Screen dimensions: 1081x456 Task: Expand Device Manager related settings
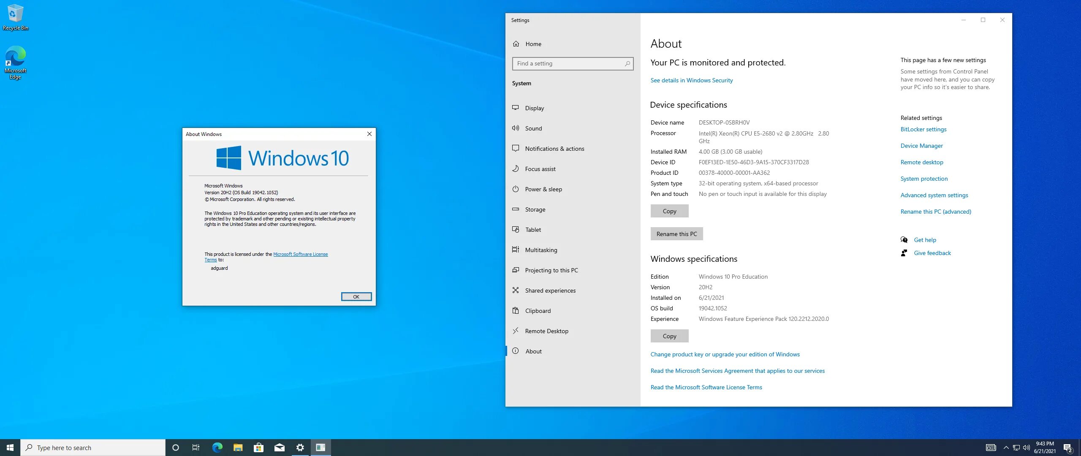point(921,145)
